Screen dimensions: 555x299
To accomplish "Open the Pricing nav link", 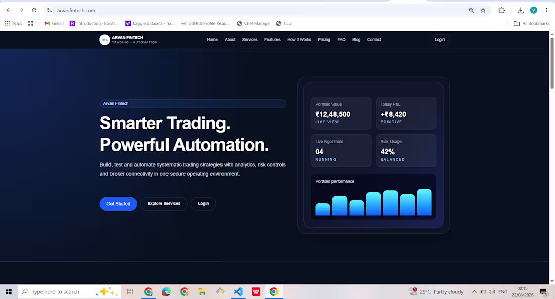I will point(324,40).
